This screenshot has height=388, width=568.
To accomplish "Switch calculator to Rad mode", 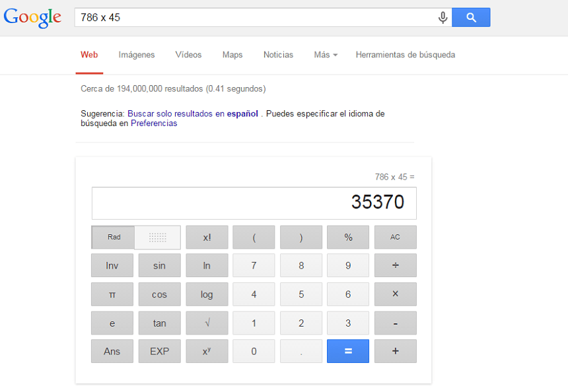I will coord(114,238).
